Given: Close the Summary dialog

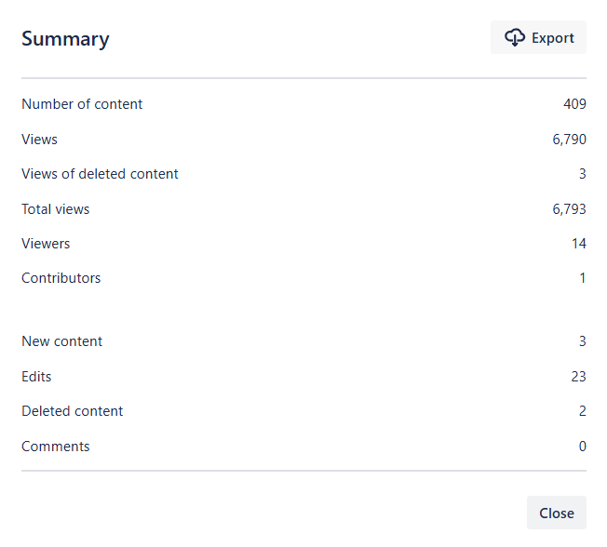Looking at the screenshot, I should (x=556, y=513).
